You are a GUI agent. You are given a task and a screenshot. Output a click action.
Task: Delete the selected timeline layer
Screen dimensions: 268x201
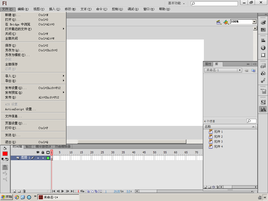tap(24, 191)
